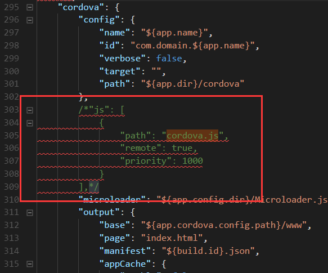Collapse the "config" block at line 296
Image resolution: width=328 pixels, height=273 pixels.
(30, 20)
